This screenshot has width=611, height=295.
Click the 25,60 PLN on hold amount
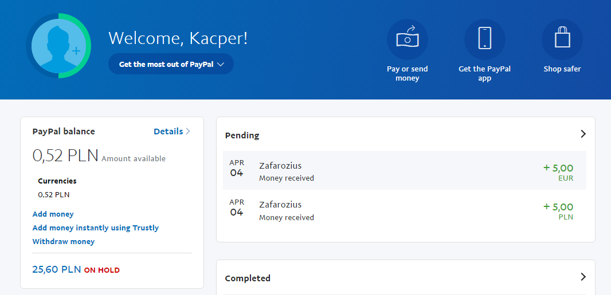coord(57,269)
